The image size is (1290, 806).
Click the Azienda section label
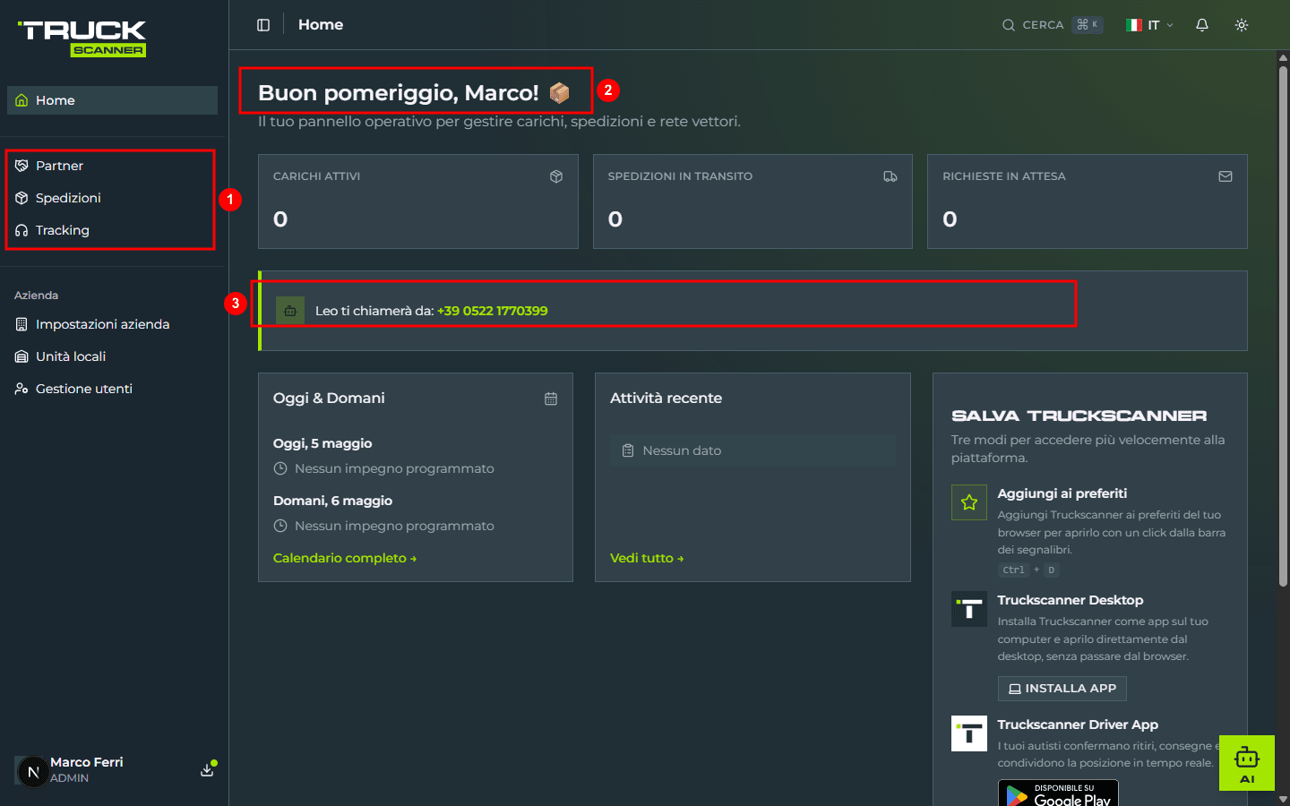(36, 296)
